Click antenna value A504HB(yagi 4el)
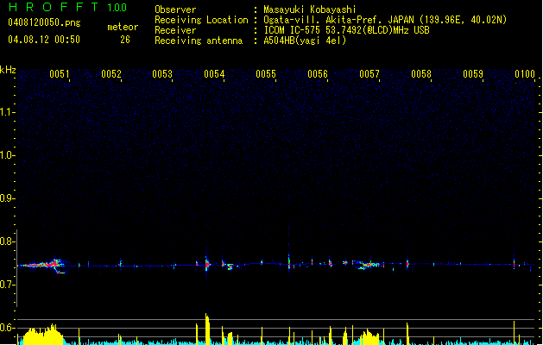The image size is (543, 345). (305, 41)
